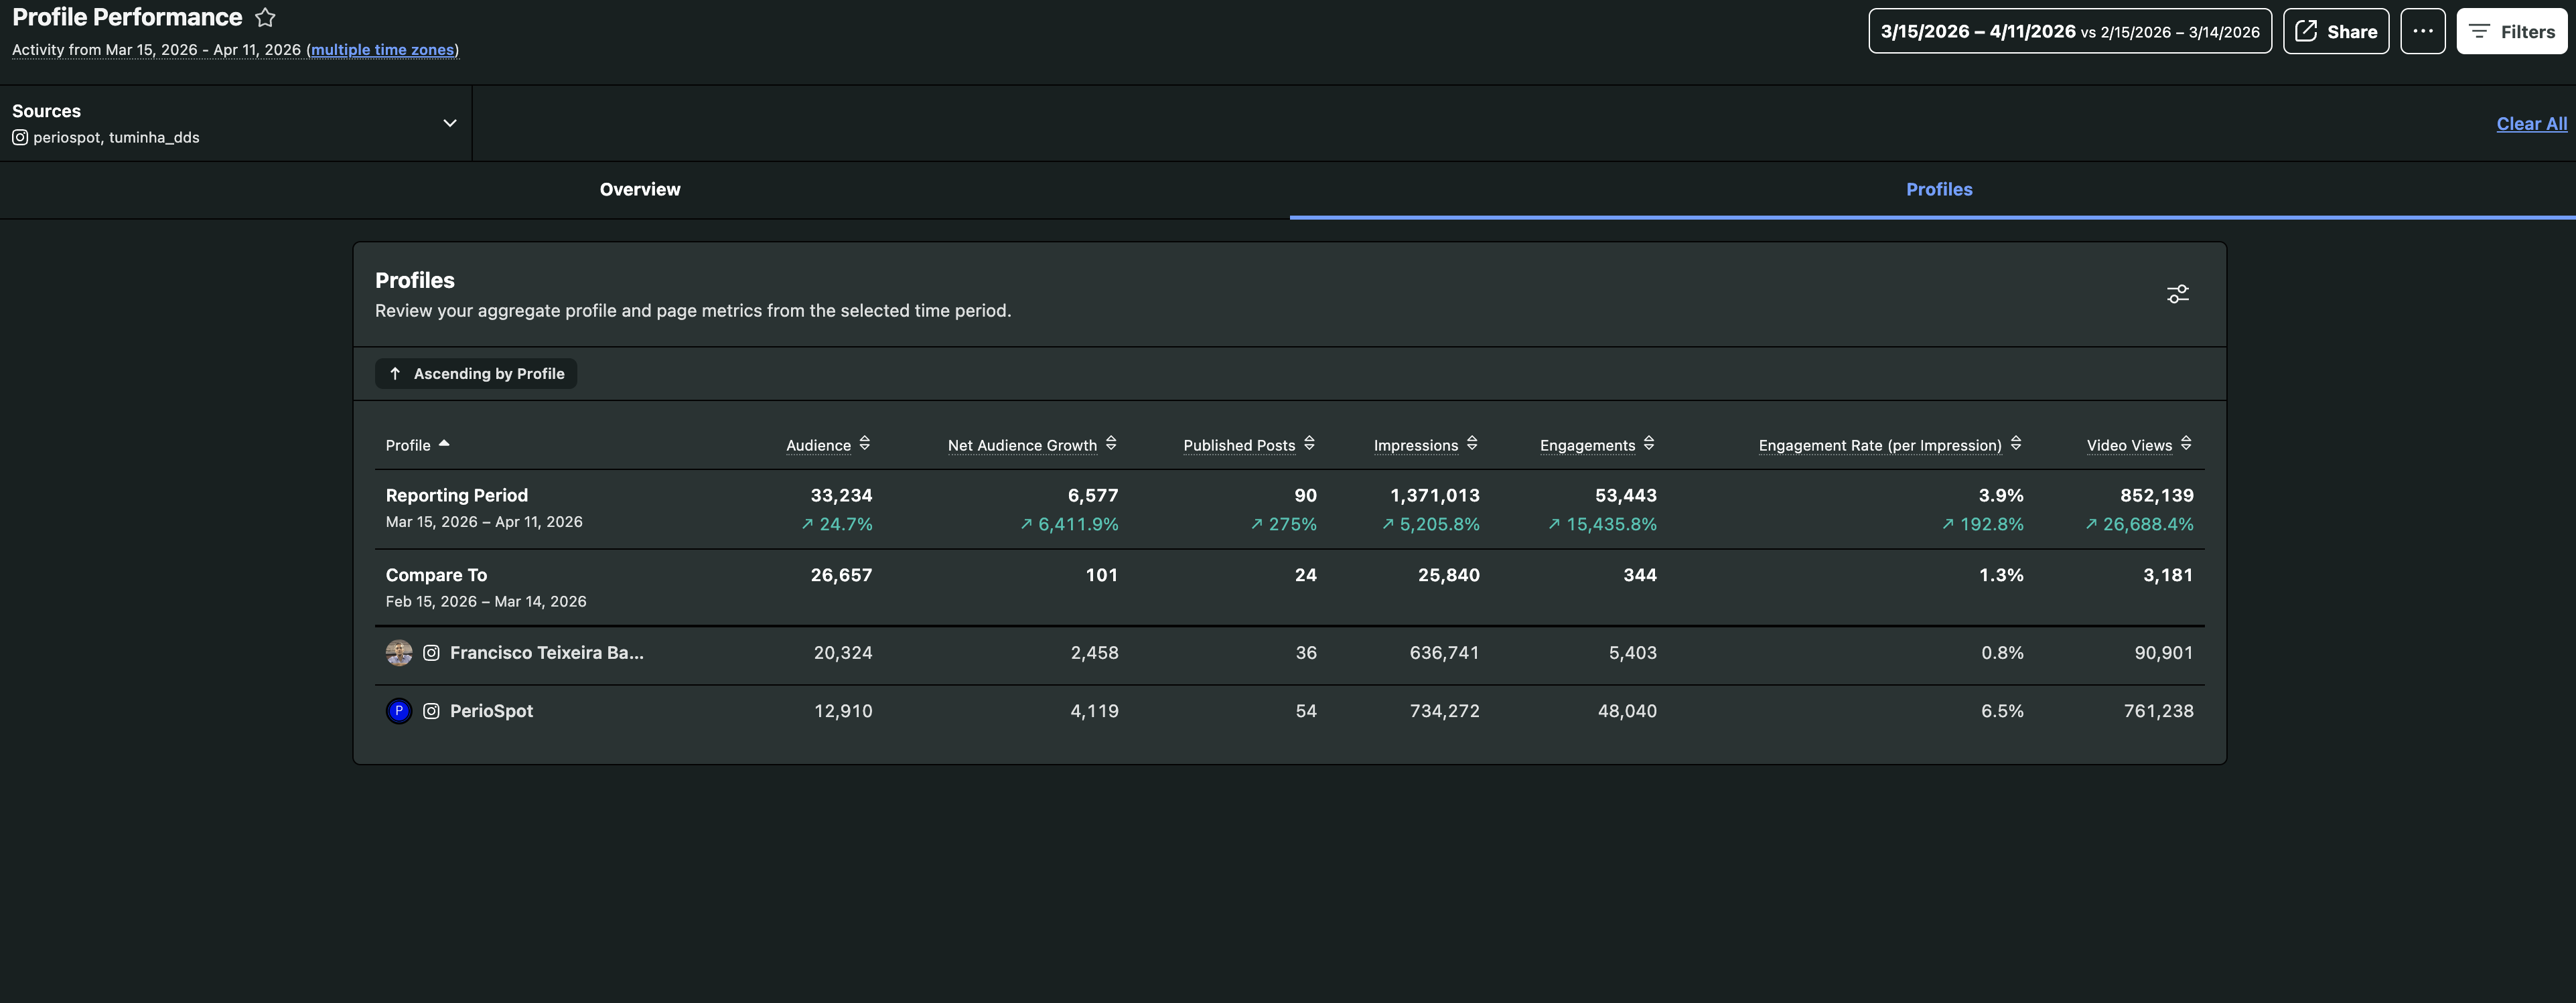This screenshot has height=1003, width=2576.
Task: Switch to the Overview tab
Action: (x=639, y=189)
